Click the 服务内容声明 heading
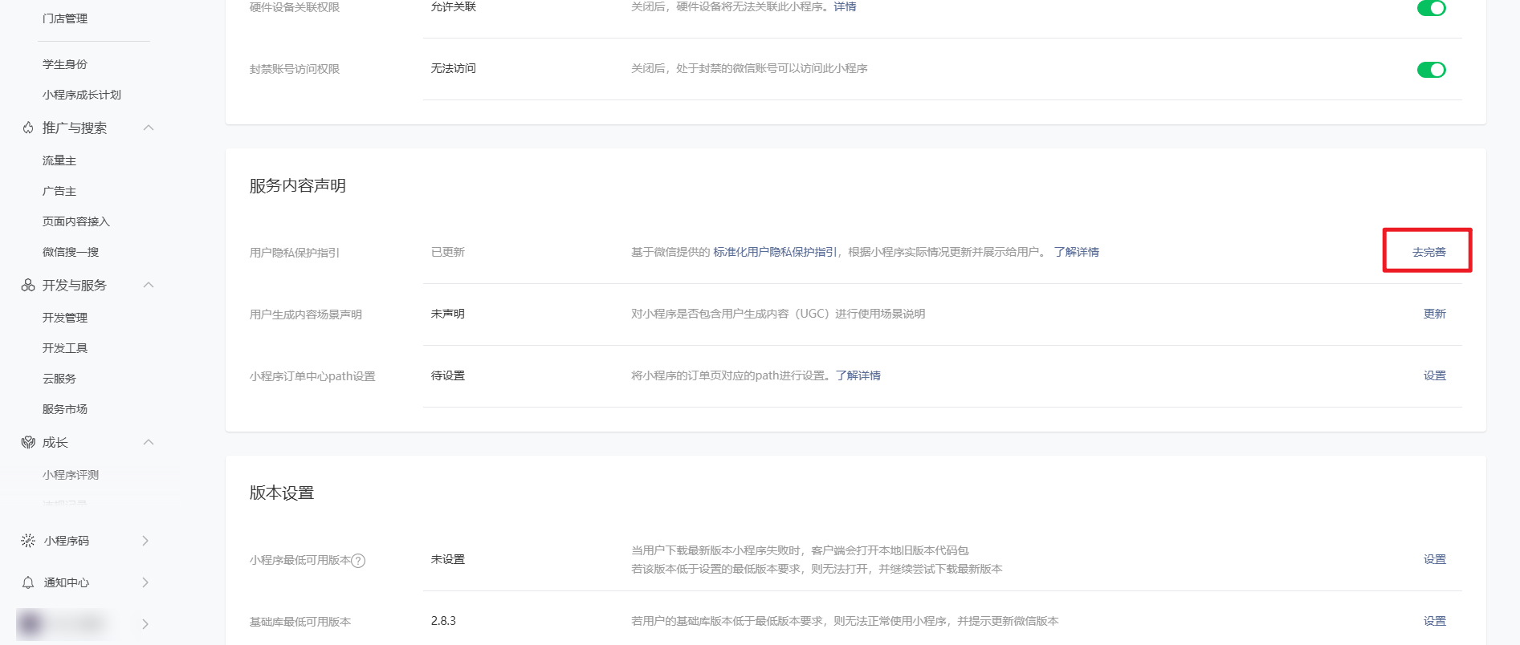Viewport: 1520px width, 645px height. pyautogui.click(x=298, y=185)
